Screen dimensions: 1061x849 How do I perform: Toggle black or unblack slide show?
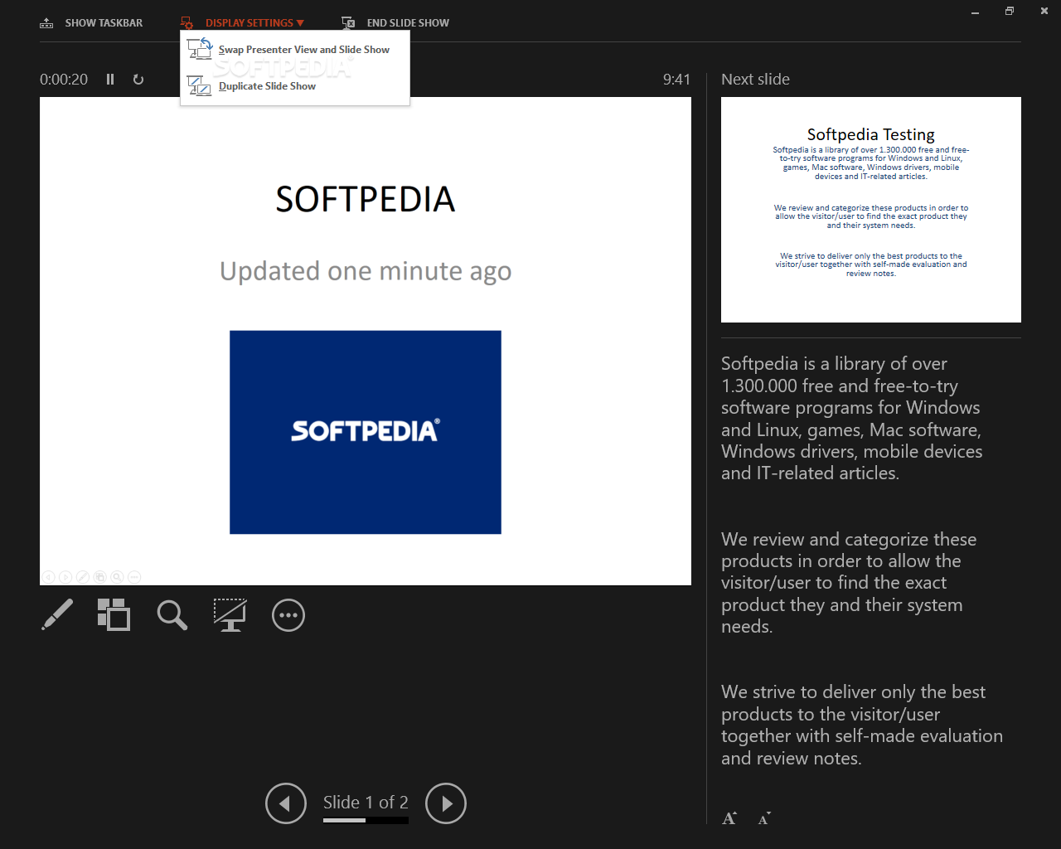pyautogui.click(x=230, y=614)
